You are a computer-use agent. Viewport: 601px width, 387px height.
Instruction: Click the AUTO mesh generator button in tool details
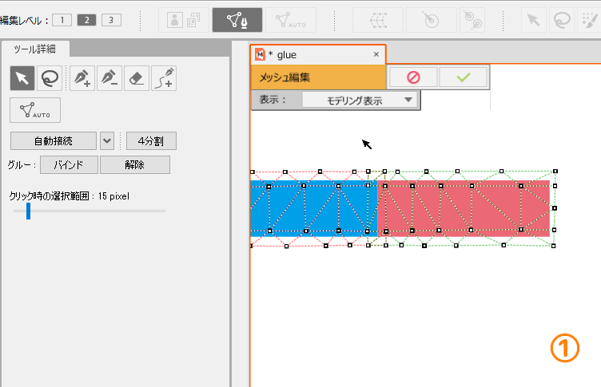point(35,110)
